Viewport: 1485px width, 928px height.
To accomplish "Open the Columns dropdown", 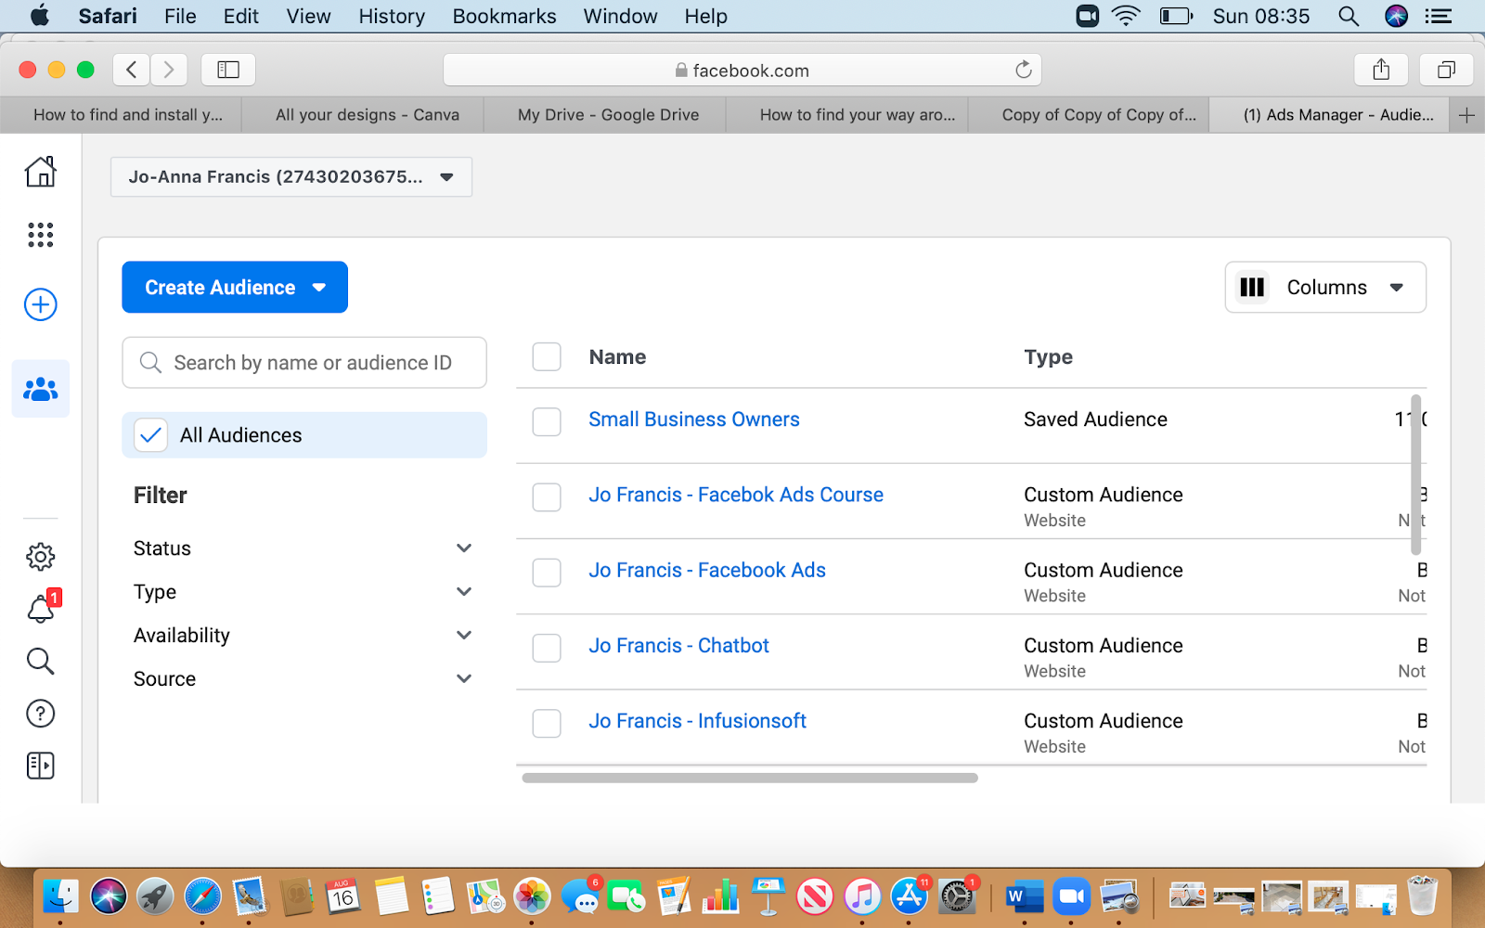I will coord(1325,288).
